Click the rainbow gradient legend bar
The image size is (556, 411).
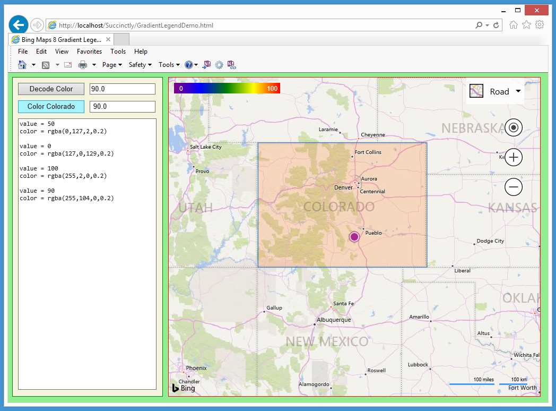click(227, 88)
